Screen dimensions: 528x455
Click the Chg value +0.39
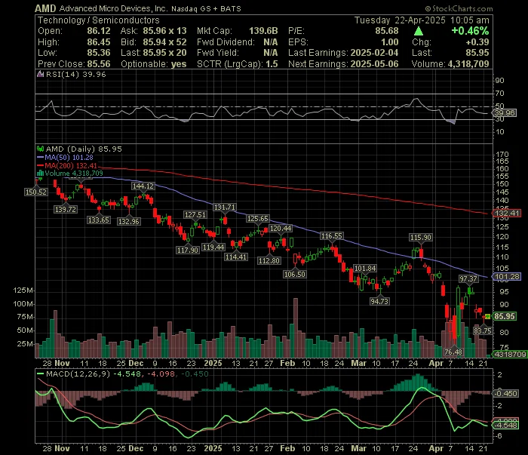(477, 42)
